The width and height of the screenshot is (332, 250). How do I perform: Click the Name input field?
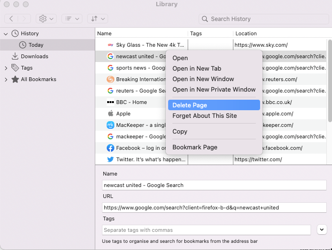tap(214, 185)
